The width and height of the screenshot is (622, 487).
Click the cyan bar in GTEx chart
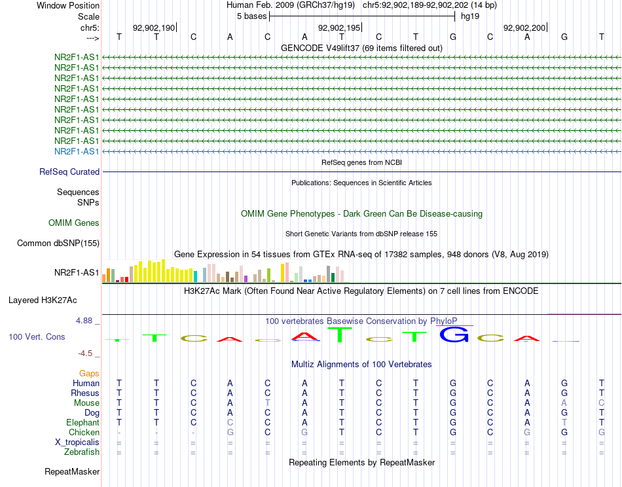point(195,276)
